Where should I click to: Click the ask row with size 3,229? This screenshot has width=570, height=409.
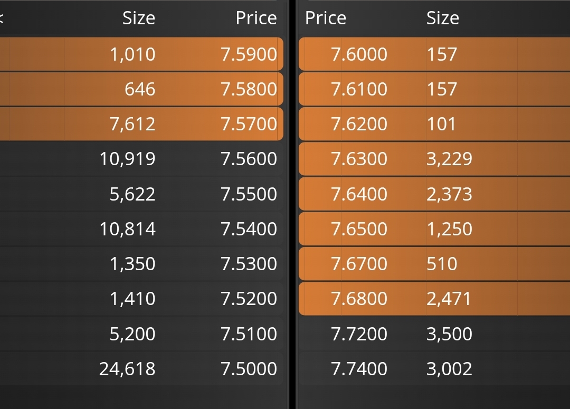[434, 159]
